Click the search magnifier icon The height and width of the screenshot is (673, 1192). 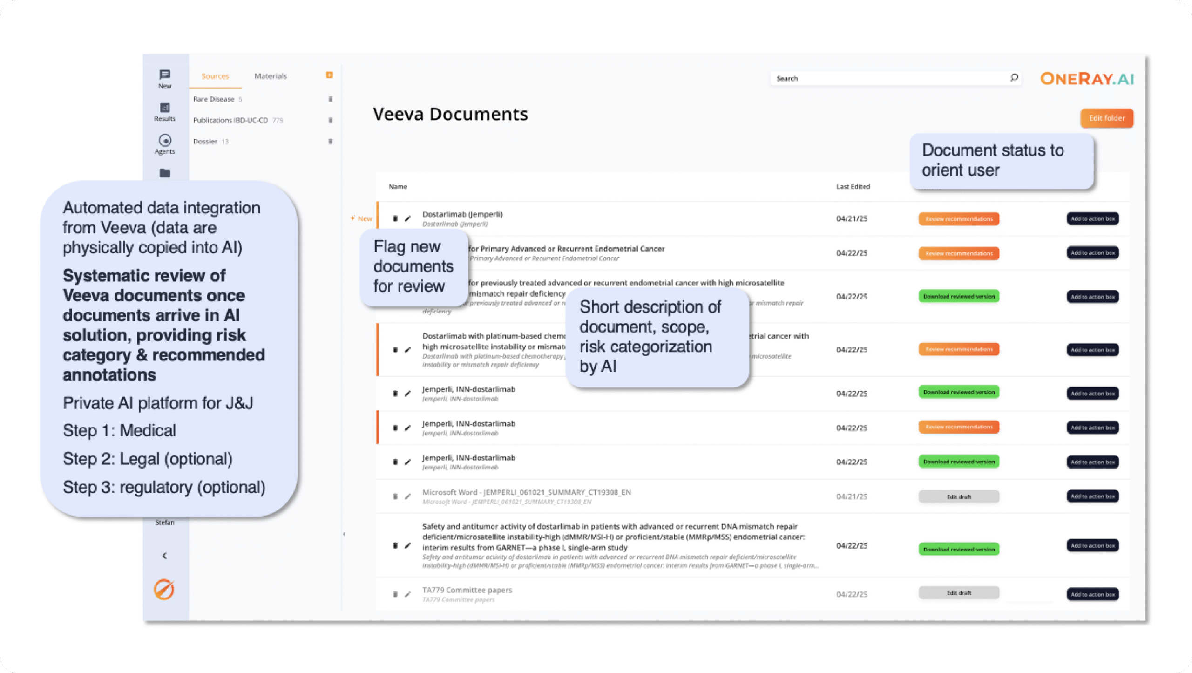pos(1014,78)
